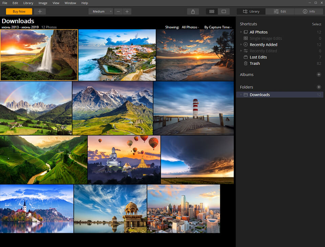This screenshot has width=325, height=247.
Task: Switch to grid gallery view icon
Action: coord(212,11)
